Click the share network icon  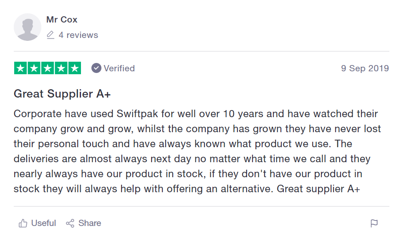coord(70,223)
